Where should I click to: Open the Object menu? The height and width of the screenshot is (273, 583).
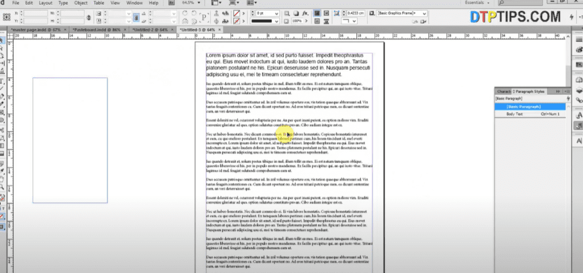click(81, 3)
